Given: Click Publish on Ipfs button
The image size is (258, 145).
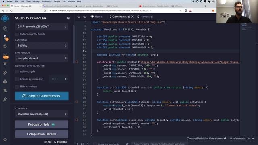Looking at the screenshot, I should (x=42, y=124).
